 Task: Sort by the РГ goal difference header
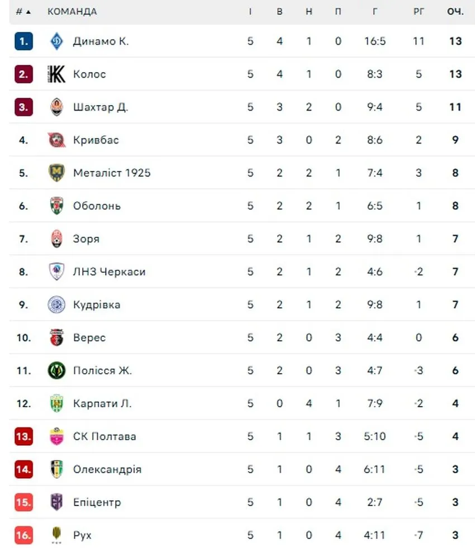click(x=419, y=12)
